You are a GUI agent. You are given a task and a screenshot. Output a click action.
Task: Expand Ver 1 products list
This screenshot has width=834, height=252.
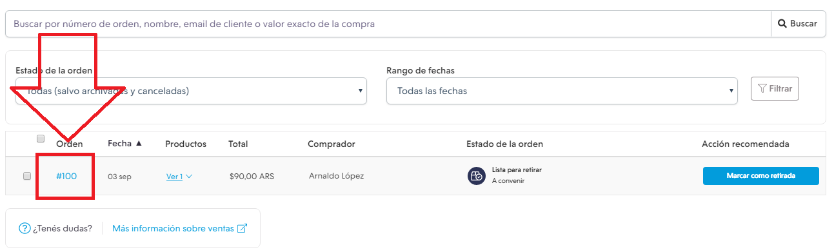coord(180,176)
